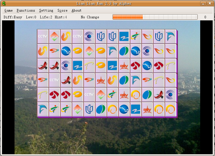Select the green runner tile in fifth row

[x=112, y=95]
